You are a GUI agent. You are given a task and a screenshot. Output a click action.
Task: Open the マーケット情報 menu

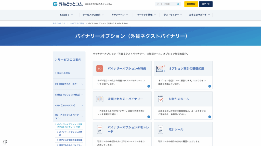[x=146, y=15]
